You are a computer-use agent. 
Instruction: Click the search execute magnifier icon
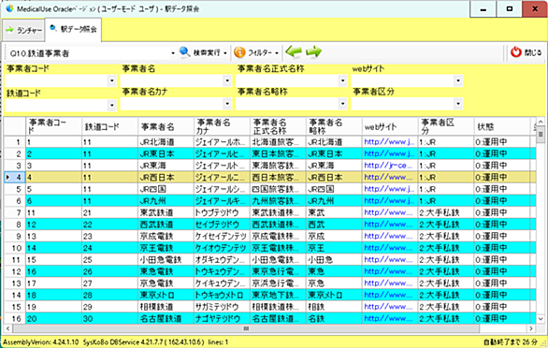click(x=185, y=52)
